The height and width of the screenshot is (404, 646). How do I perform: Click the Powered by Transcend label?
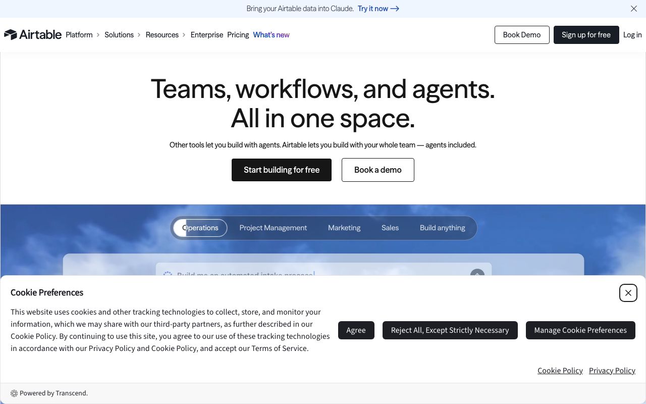(49, 393)
